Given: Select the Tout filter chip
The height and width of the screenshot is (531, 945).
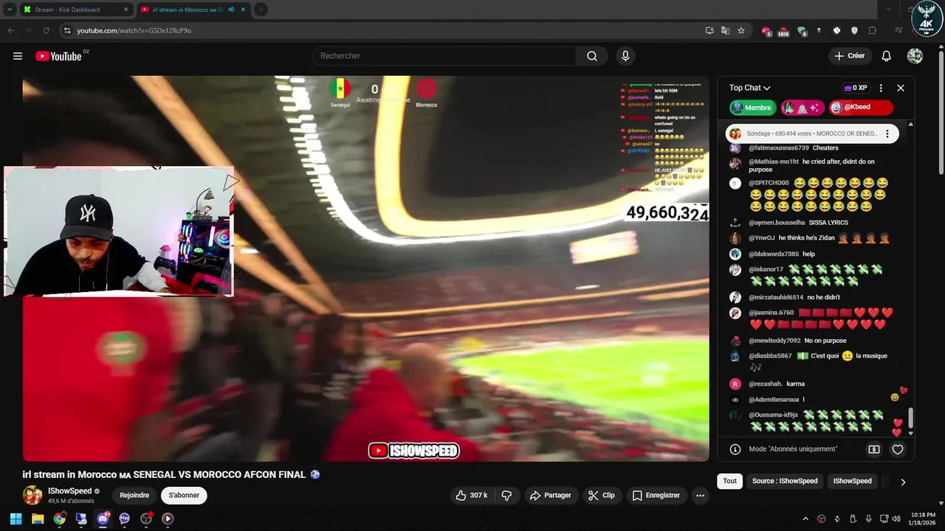Looking at the screenshot, I should pyautogui.click(x=729, y=481).
